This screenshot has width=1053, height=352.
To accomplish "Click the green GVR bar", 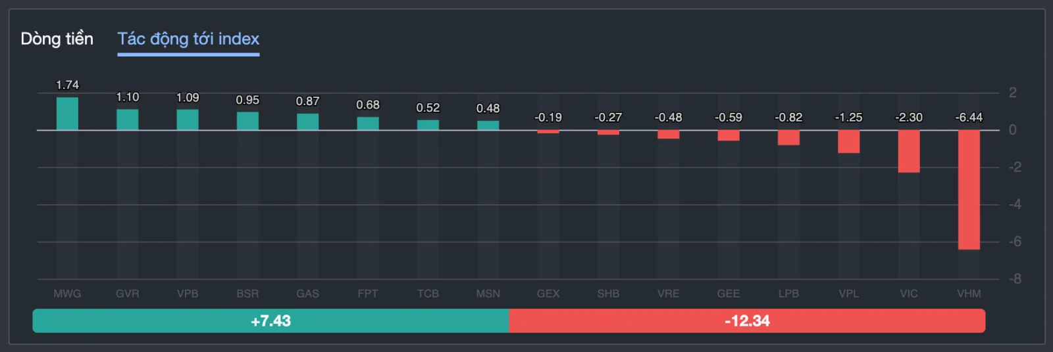I will pyautogui.click(x=128, y=120).
